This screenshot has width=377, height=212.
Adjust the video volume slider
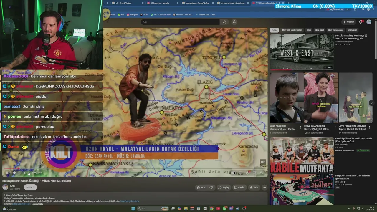coord(21,173)
